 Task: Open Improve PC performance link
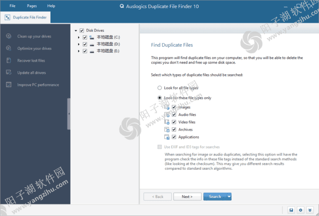38,85
